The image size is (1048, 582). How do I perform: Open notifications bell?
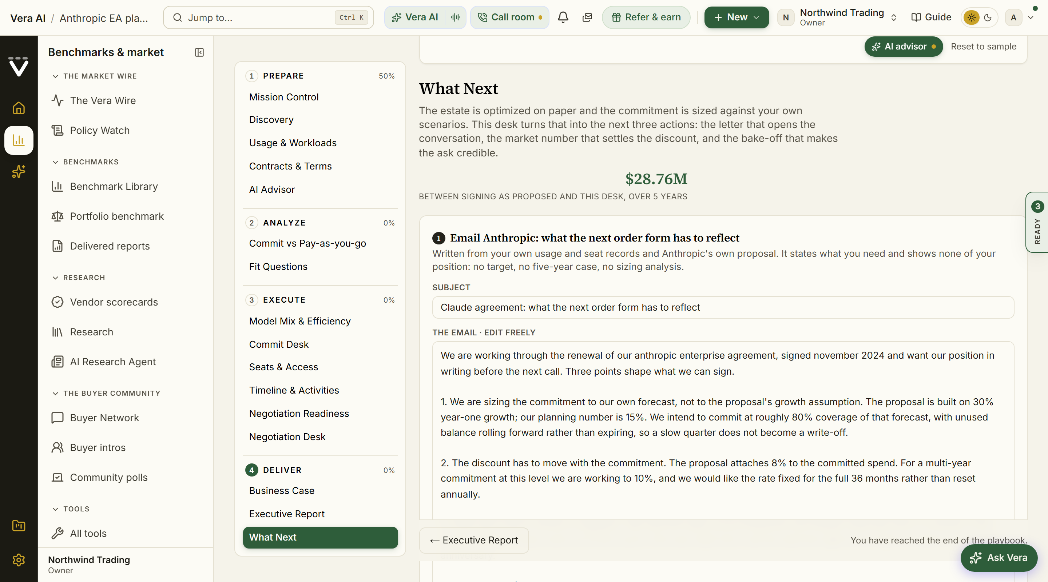pos(563,17)
